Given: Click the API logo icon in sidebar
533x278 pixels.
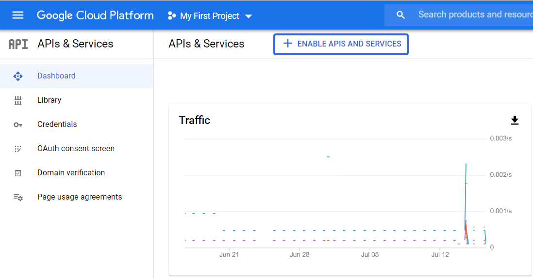Looking at the screenshot, I should 18,44.
